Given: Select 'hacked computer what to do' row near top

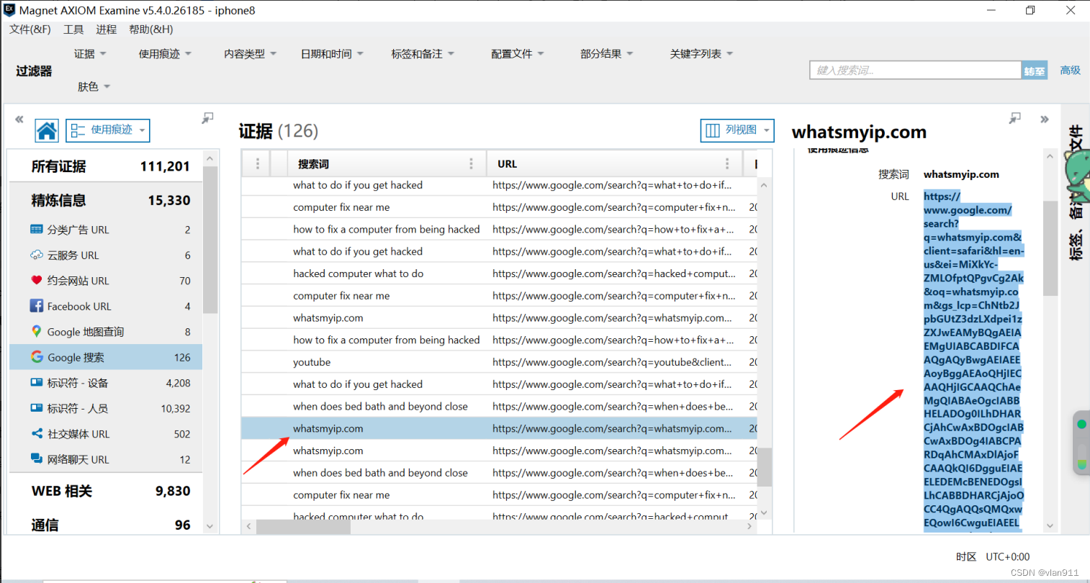Looking at the screenshot, I should coord(500,274).
